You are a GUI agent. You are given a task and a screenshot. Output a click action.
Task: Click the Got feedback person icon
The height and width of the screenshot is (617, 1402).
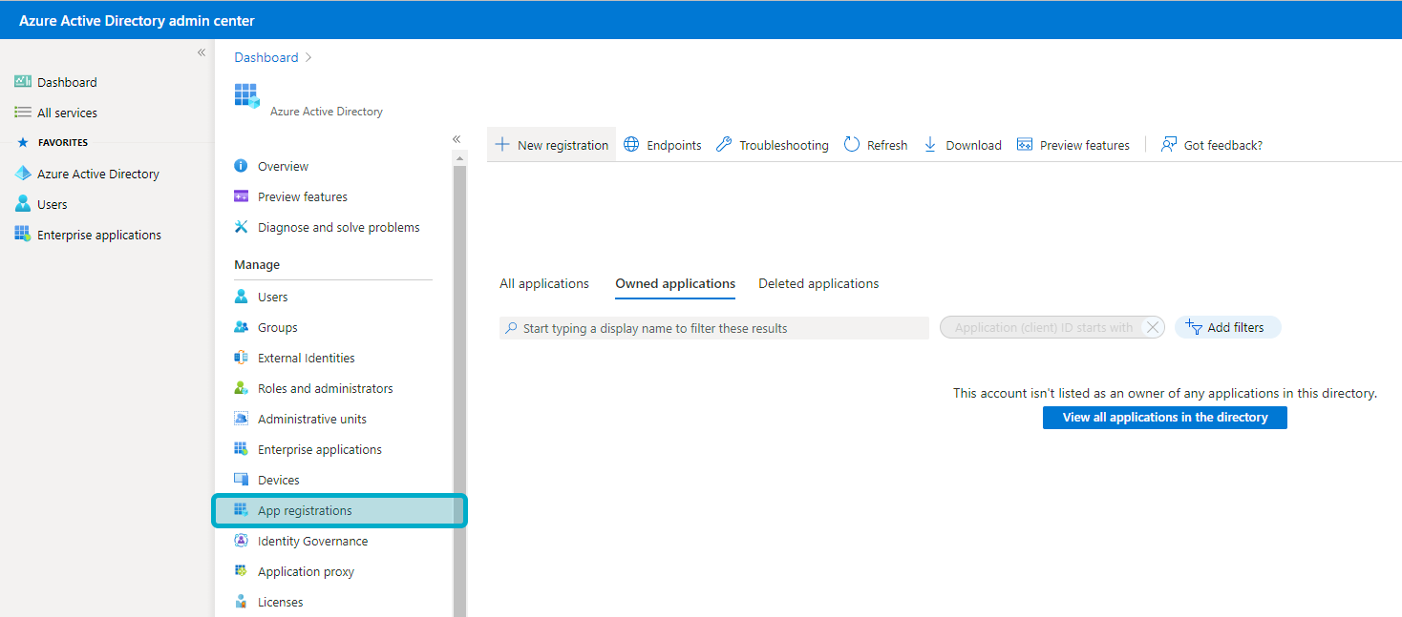(1168, 145)
